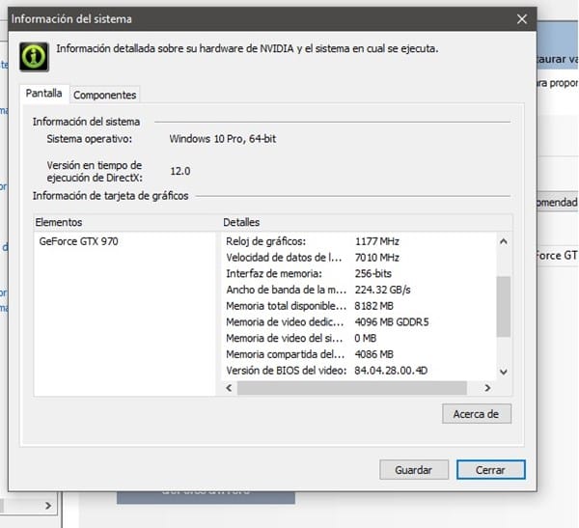This screenshot has width=579, height=528.
Task: Select the Memoria de video dedicada row
Action: pyautogui.click(x=359, y=322)
